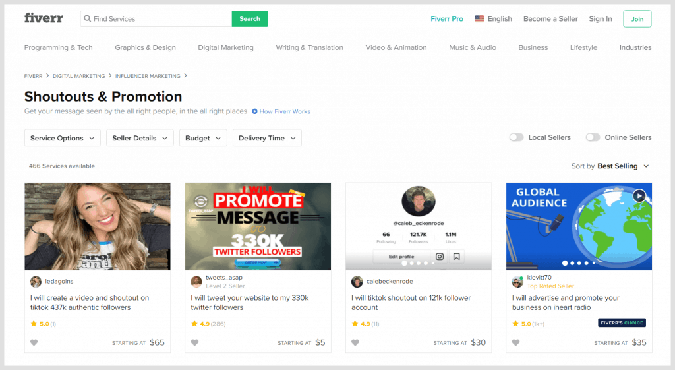Screen dimensions: 675x370
Task: Click the klevitt70 seller name
Action: click(539, 278)
